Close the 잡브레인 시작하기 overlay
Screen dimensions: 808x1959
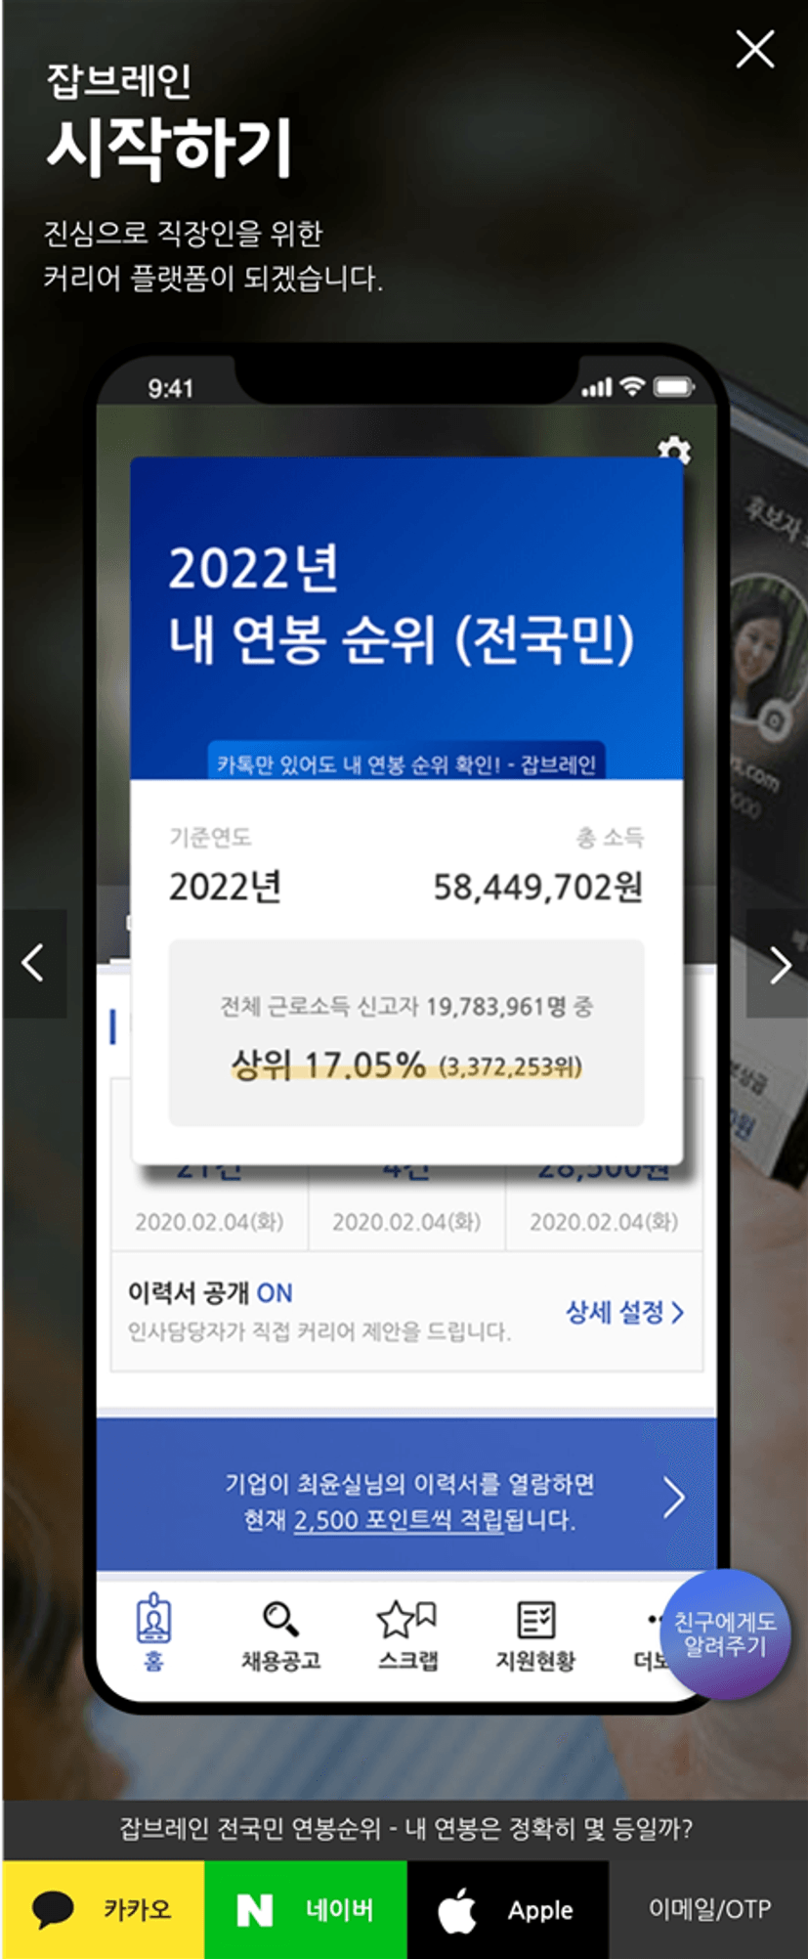pyautogui.click(x=754, y=49)
